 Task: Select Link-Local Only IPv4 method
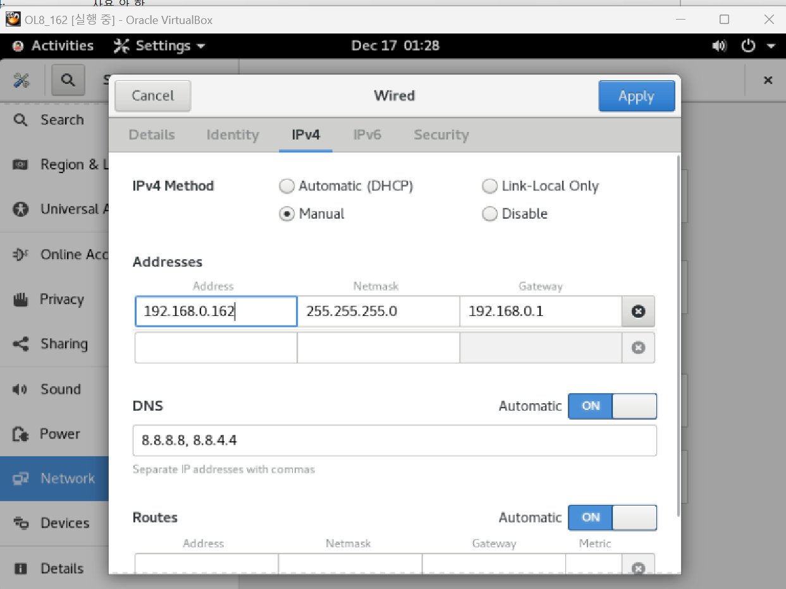(540, 186)
